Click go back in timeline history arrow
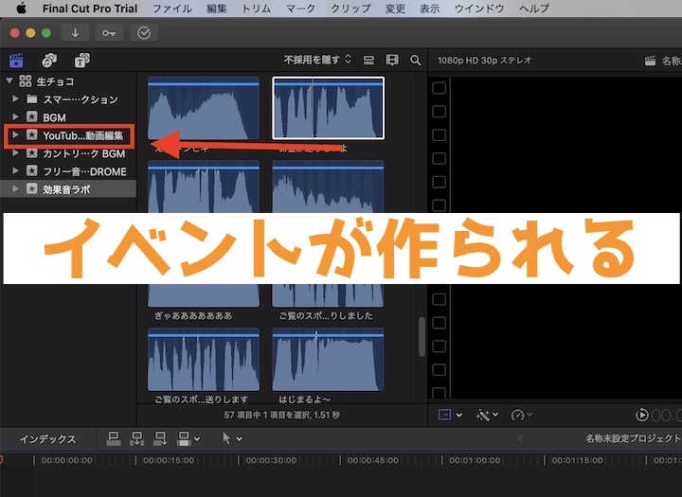This screenshot has width=682, height=497. click(520, 438)
